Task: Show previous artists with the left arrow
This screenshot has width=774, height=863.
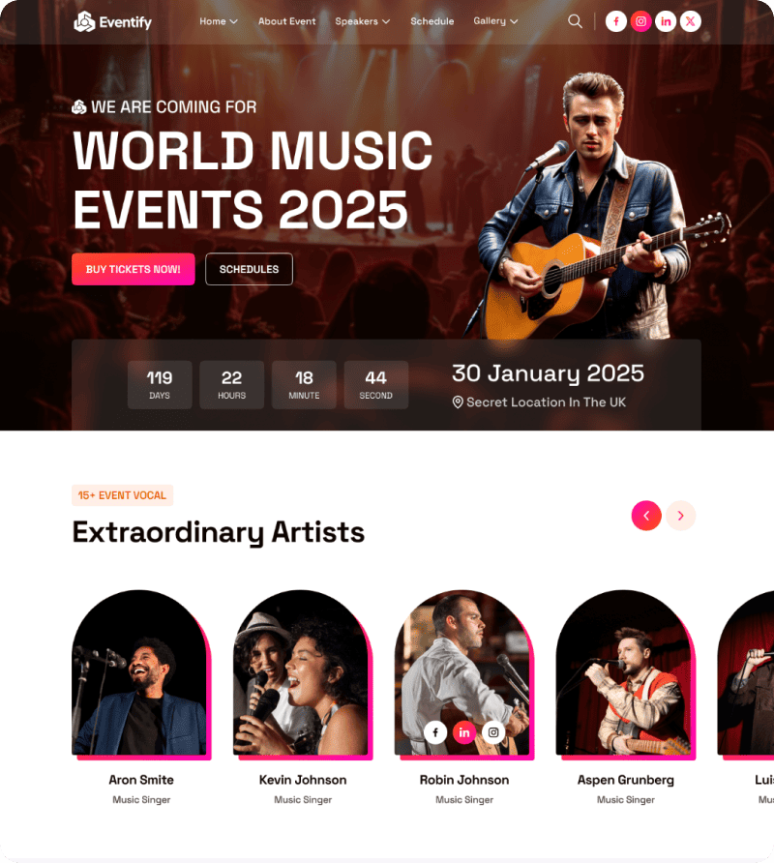Action: [646, 516]
